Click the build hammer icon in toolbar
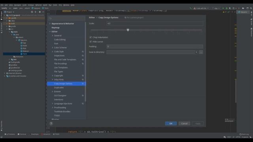This screenshot has height=142, width=253. tap(191, 8)
